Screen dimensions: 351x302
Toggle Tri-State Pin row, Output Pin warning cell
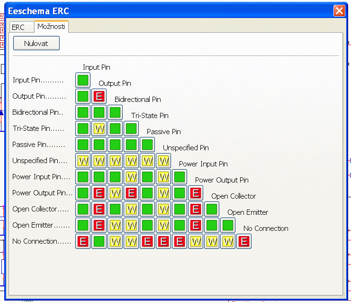click(99, 128)
